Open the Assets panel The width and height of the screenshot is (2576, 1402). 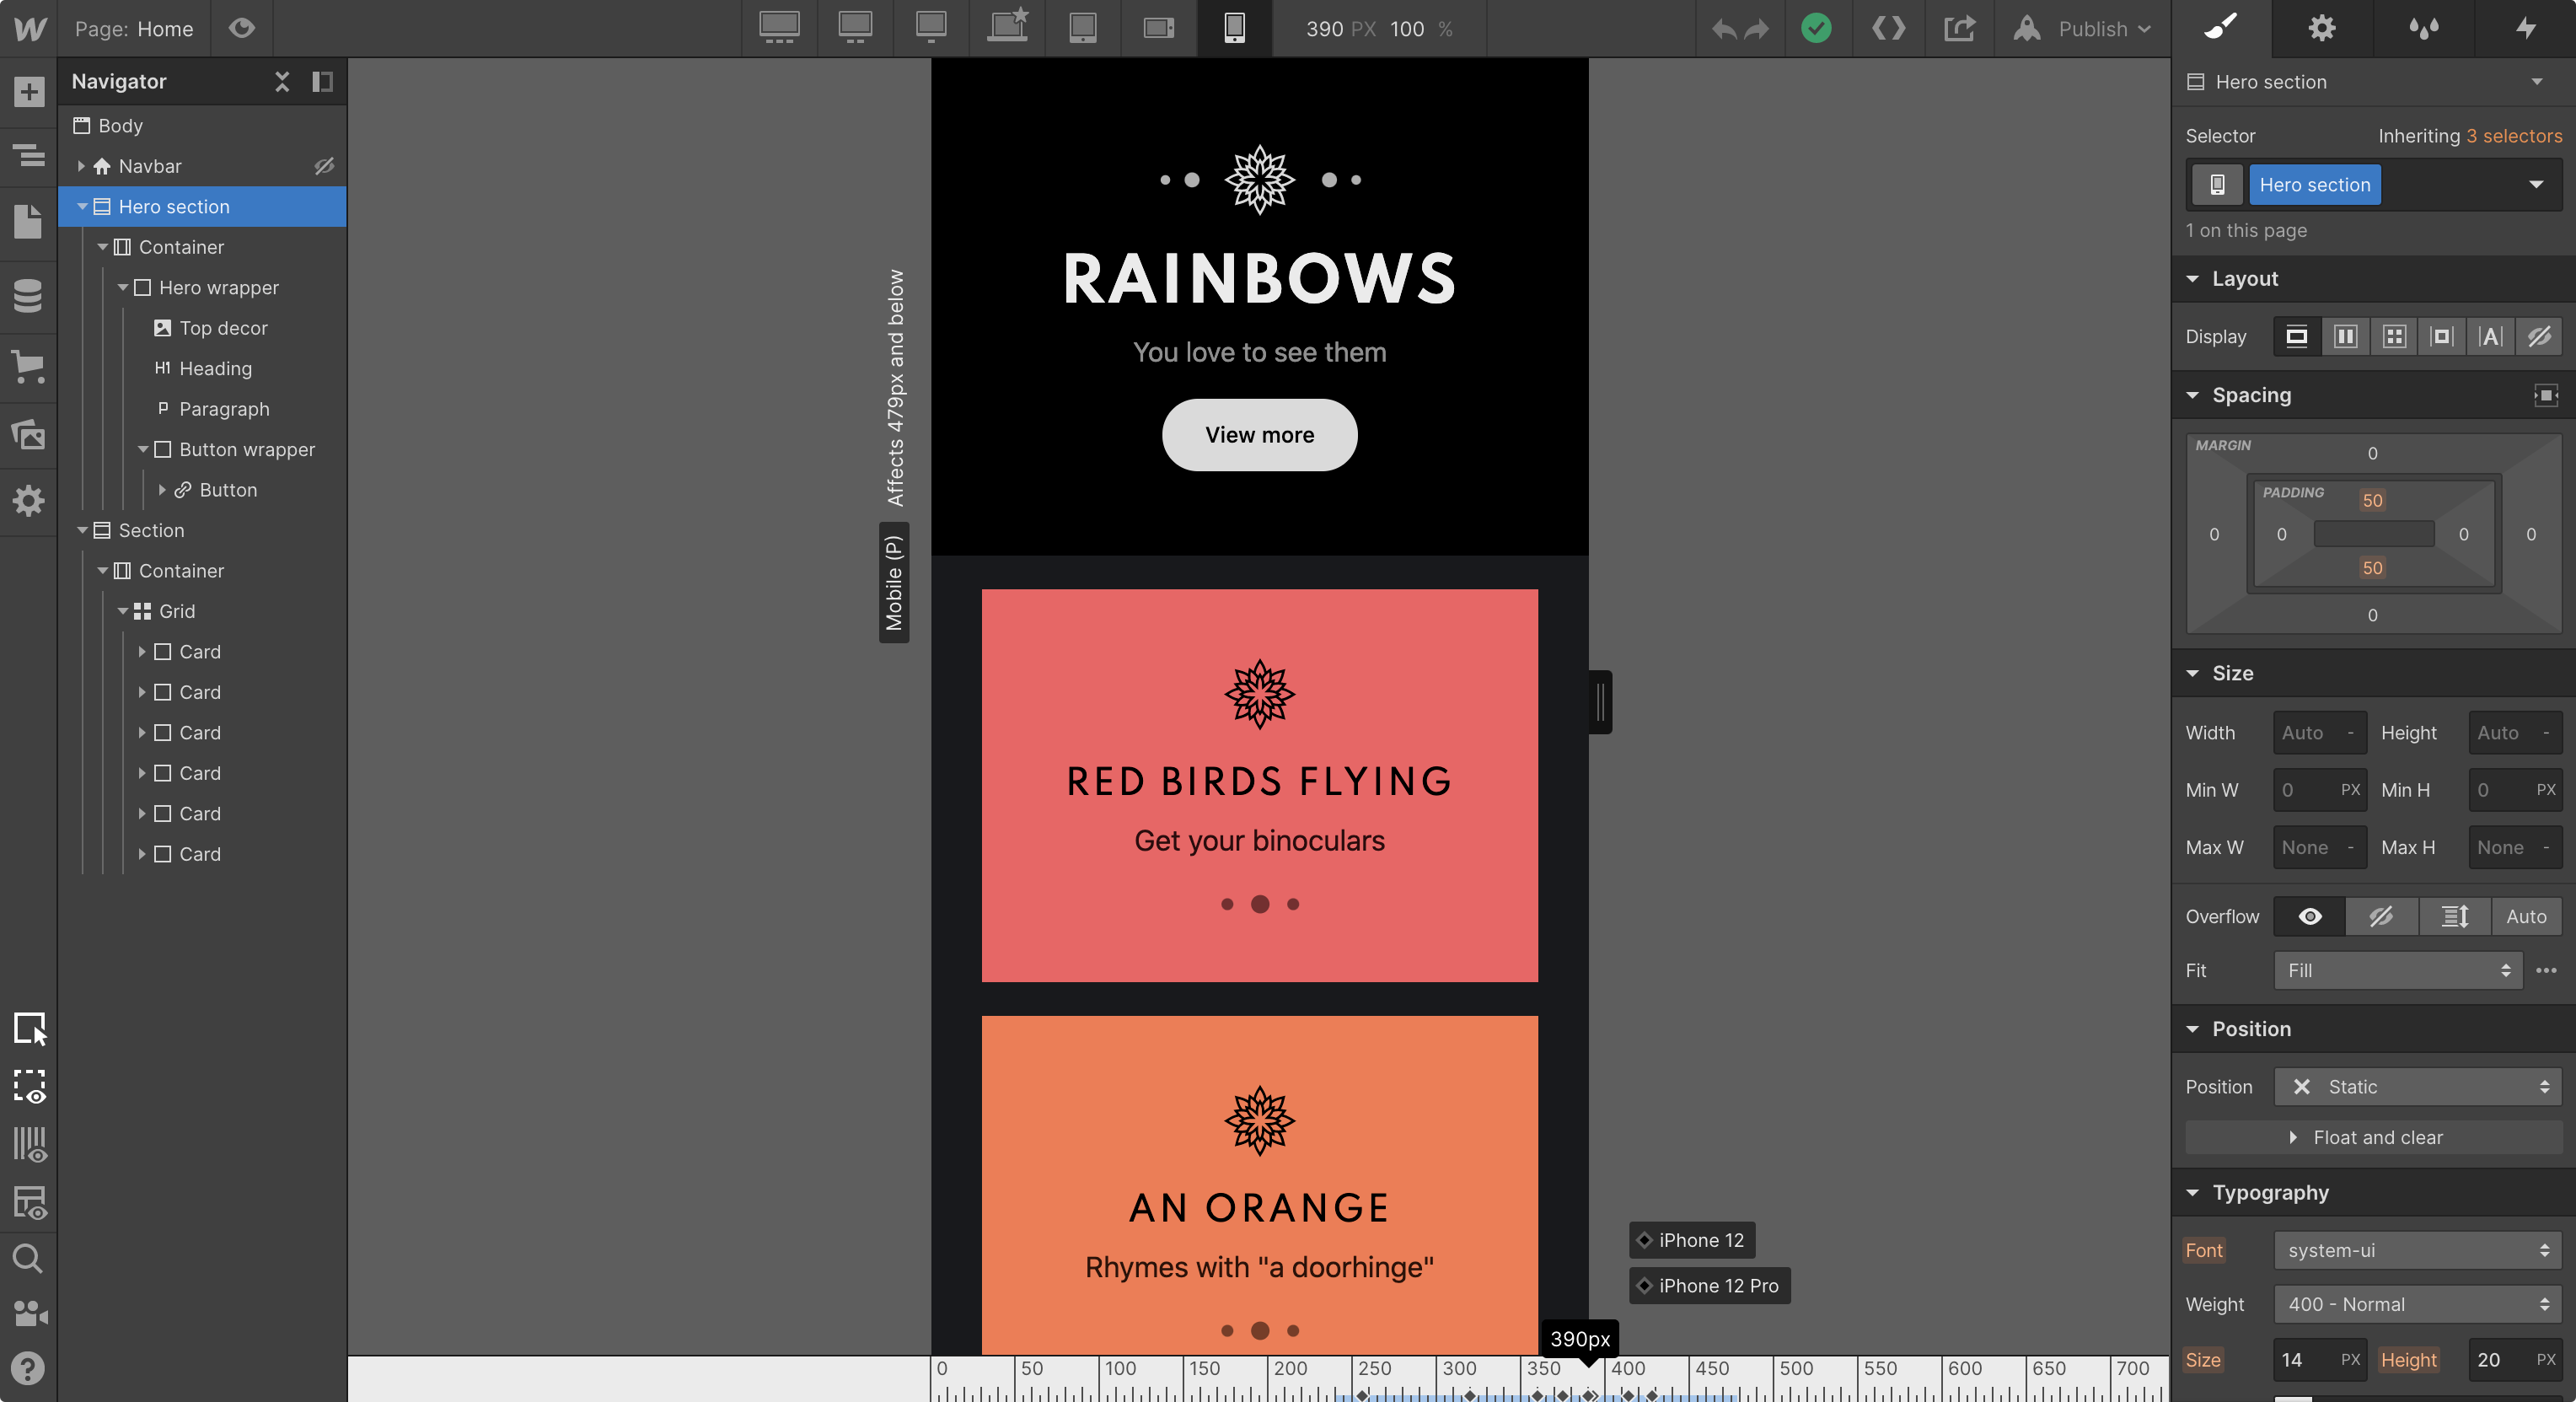point(29,434)
